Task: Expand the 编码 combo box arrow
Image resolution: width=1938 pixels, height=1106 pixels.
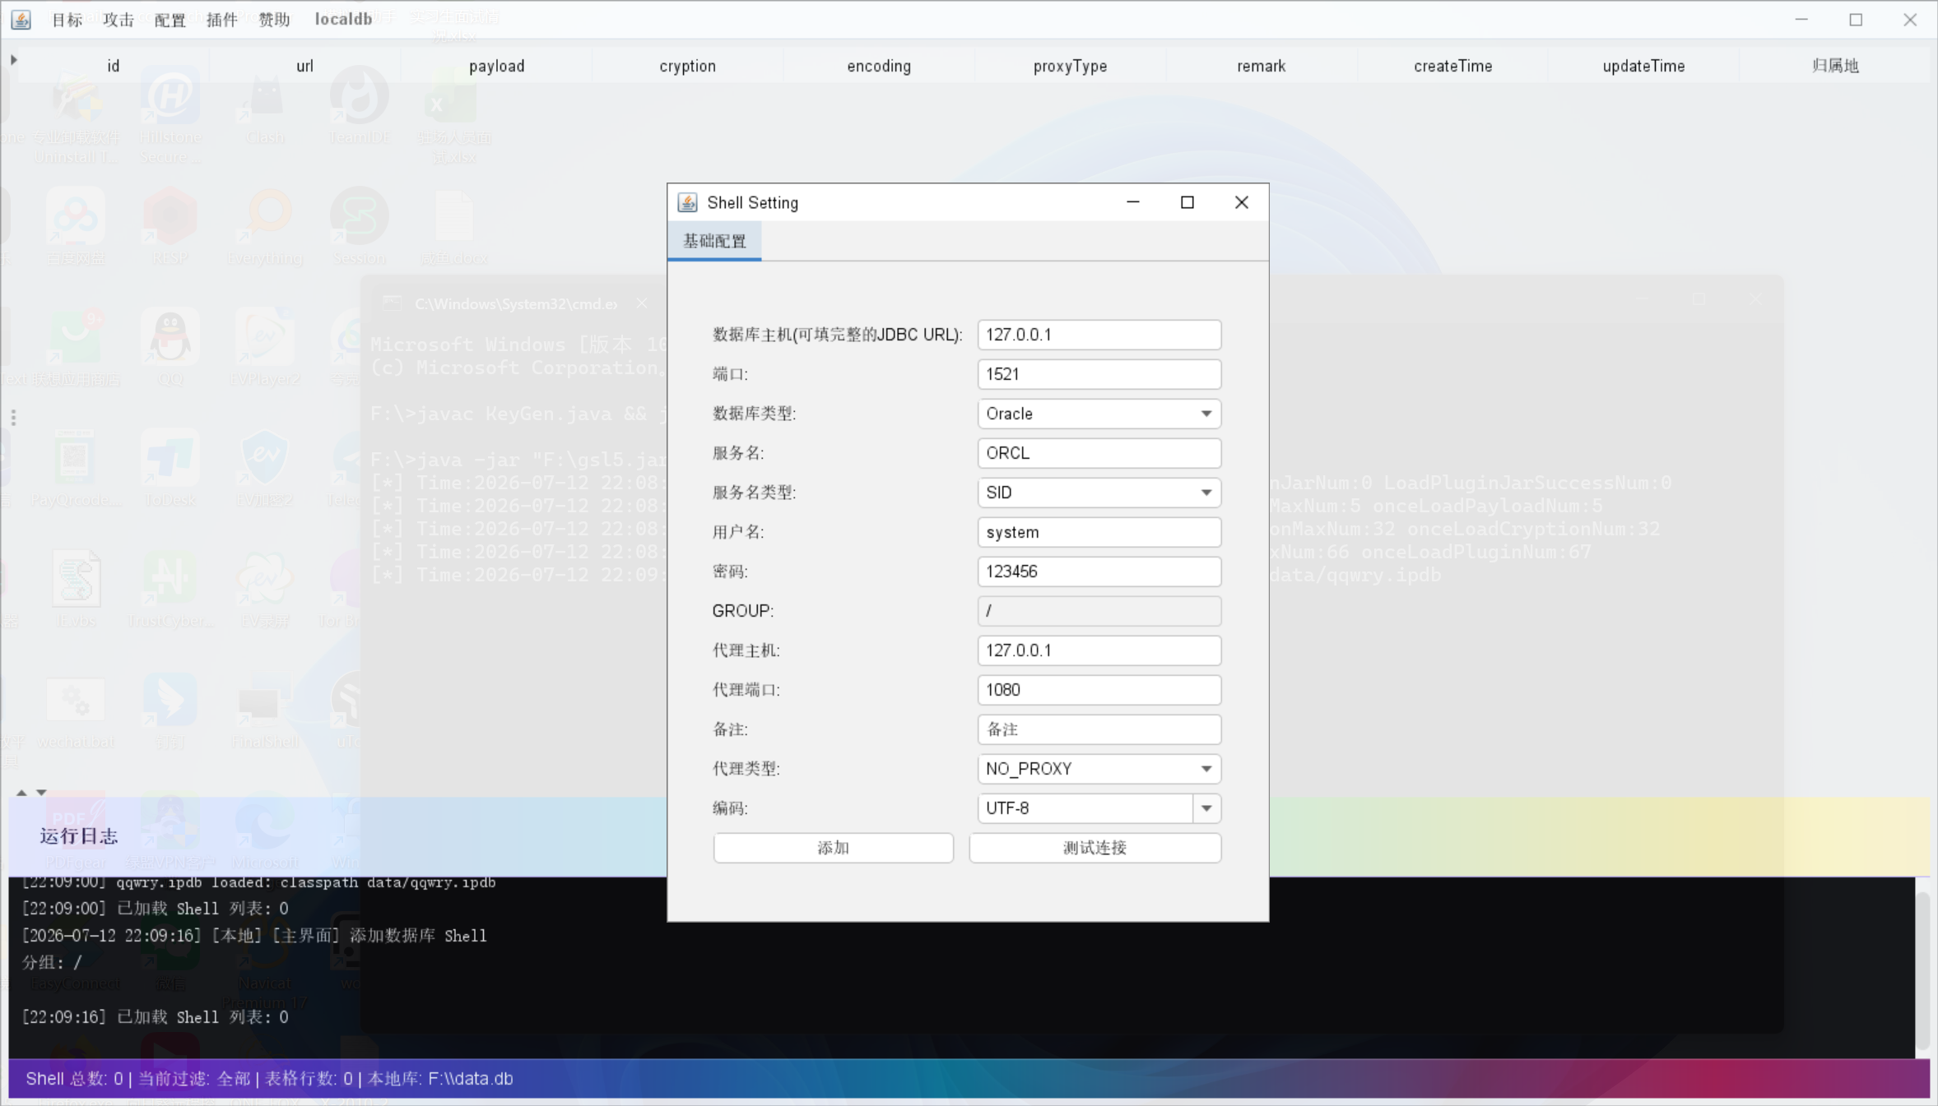Action: 1206,808
